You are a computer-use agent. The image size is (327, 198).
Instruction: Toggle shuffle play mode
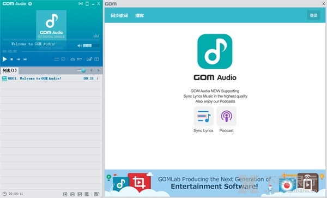pos(56,59)
